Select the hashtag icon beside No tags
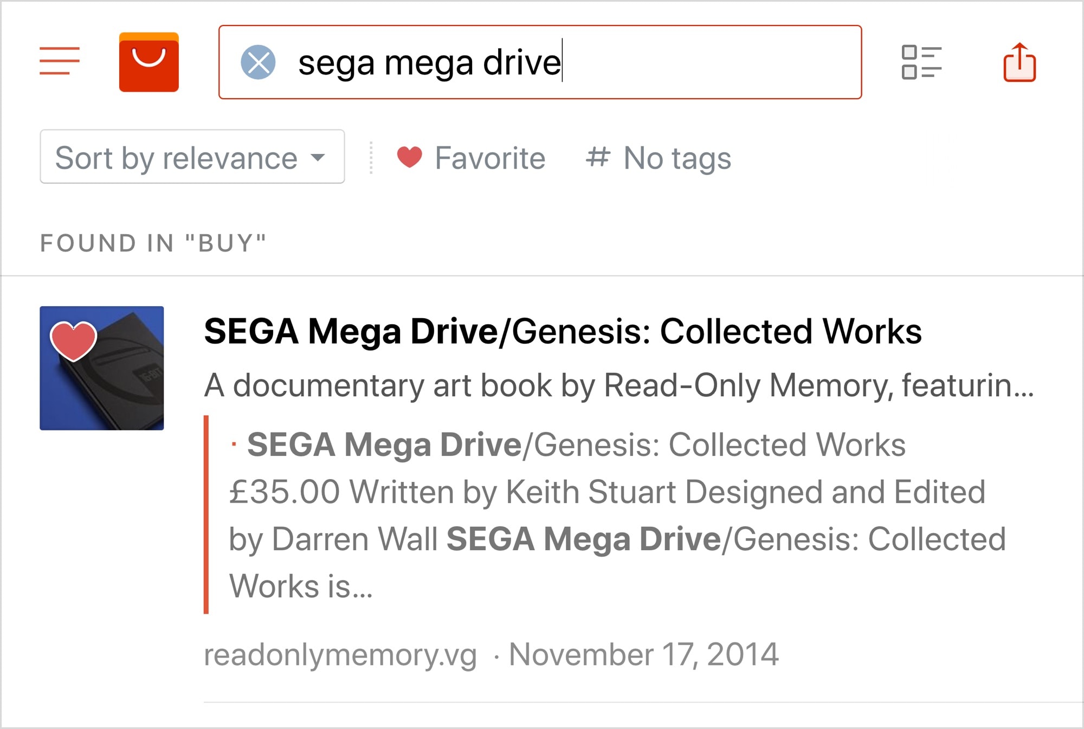Viewport: 1084px width, 729px height. point(598,158)
